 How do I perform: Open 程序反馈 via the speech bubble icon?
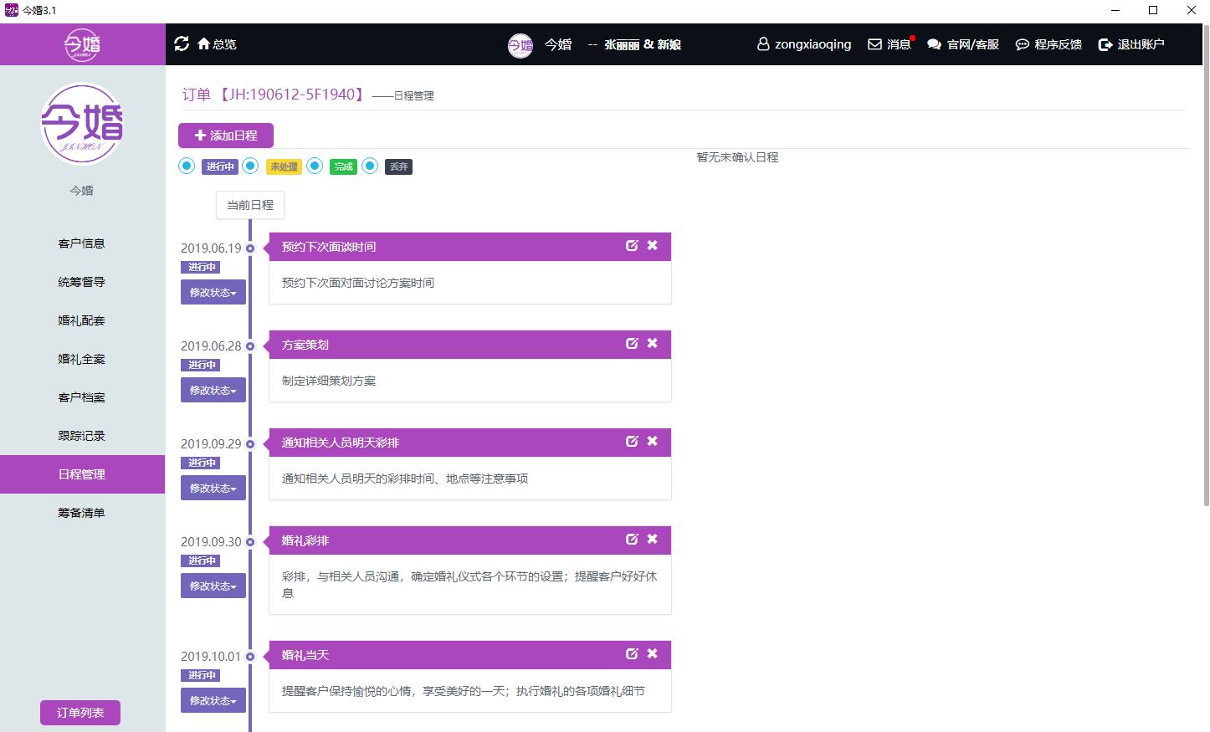[1022, 44]
